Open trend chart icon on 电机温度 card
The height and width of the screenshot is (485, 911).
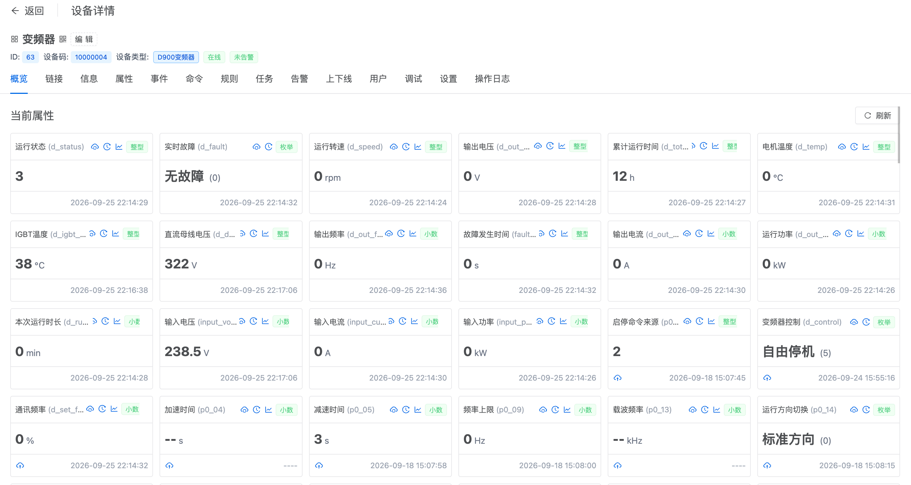[866, 147]
